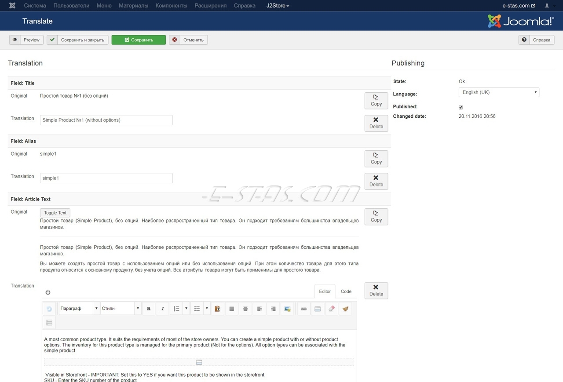
Task: Open the user account menu icon
Action: tap(547, 6)
